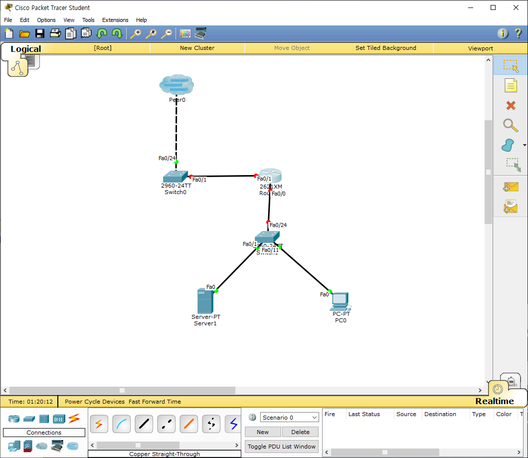Image resolution: width=528 pixels, height=458 pixels.
Task: Click the Print icon
Action: click(55, 33)
